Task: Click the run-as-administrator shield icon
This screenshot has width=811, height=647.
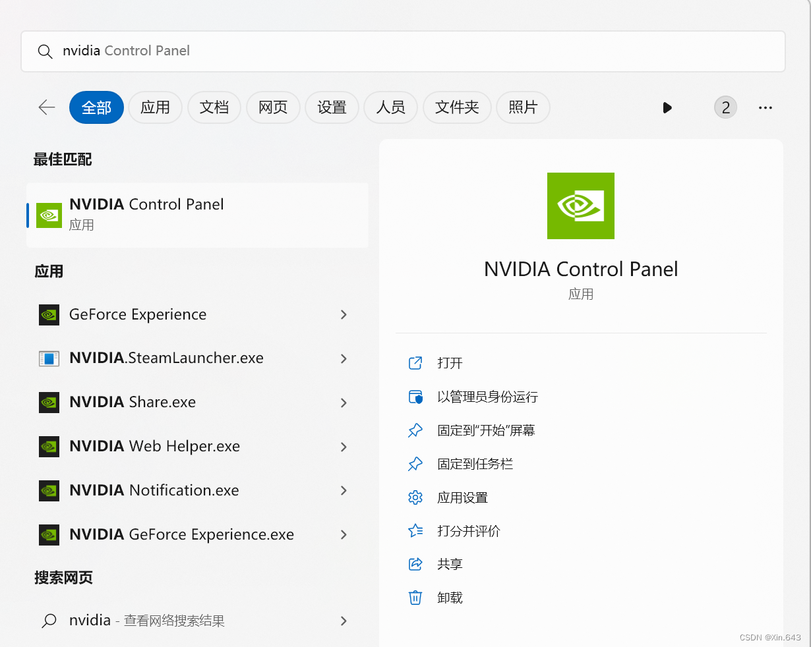Action: [415, 397]
